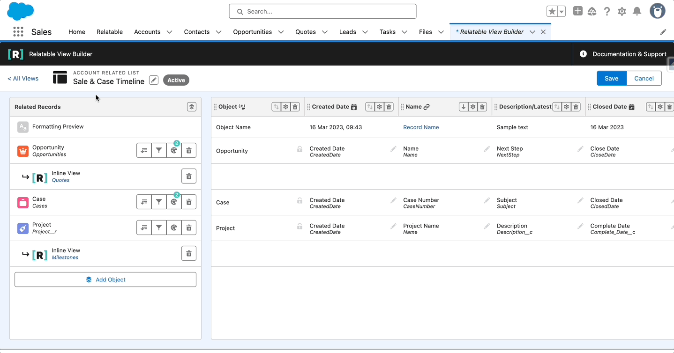This screenshot has width=674, height=353.
Task: Open the filter for Opportunity related records
Action: click(x=159, y=150)
